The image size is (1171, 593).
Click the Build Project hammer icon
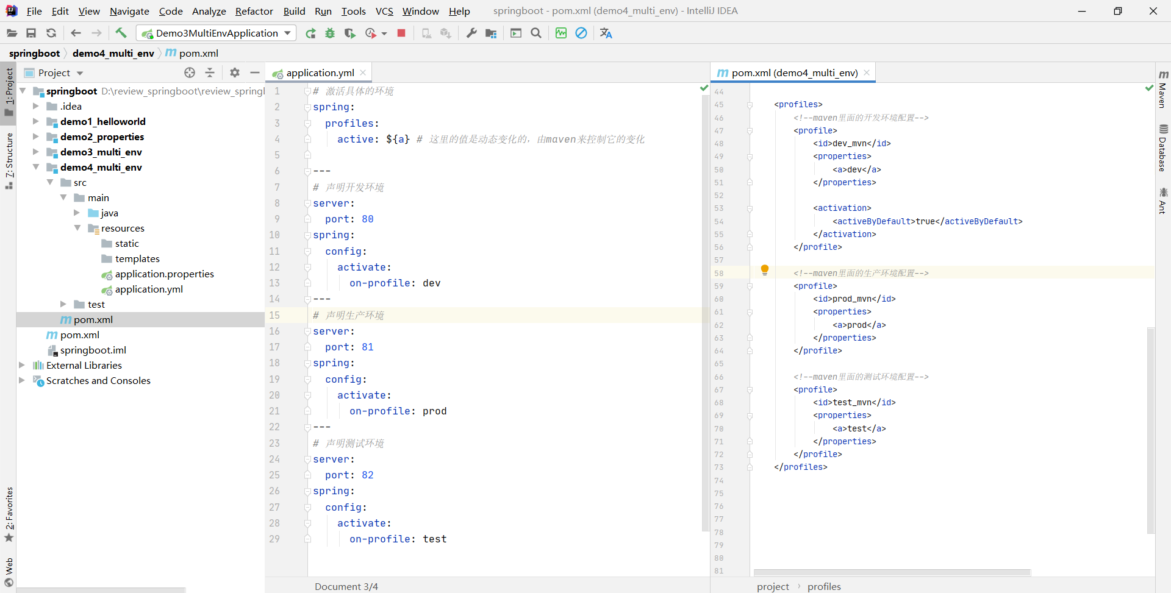[x=121, y=33]
